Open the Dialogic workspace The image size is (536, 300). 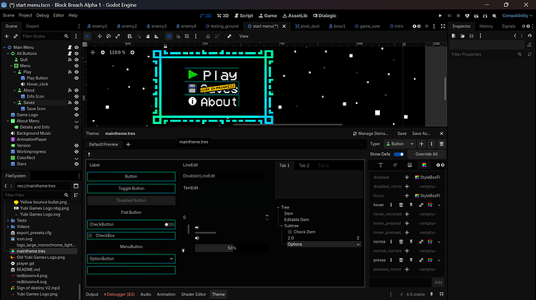pos(325,16)
